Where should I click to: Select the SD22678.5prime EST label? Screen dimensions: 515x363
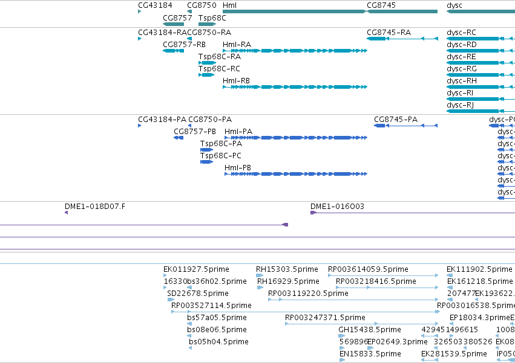coord(198,294)
